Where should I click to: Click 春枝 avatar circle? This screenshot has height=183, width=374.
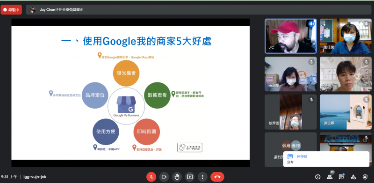click(296, 146)
